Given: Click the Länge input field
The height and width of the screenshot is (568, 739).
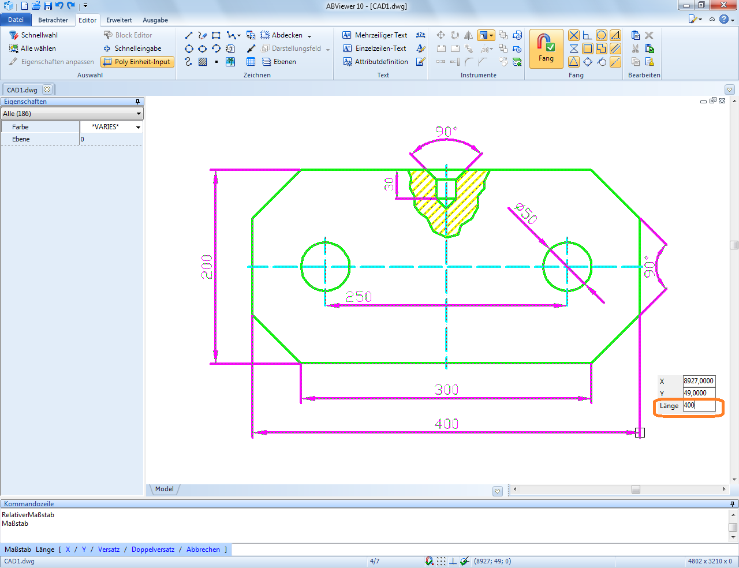Looking at the screenshot, I should 699,405.
